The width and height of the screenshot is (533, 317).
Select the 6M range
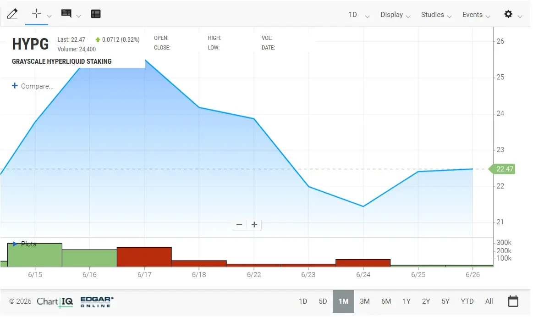[x=386, y=301]
